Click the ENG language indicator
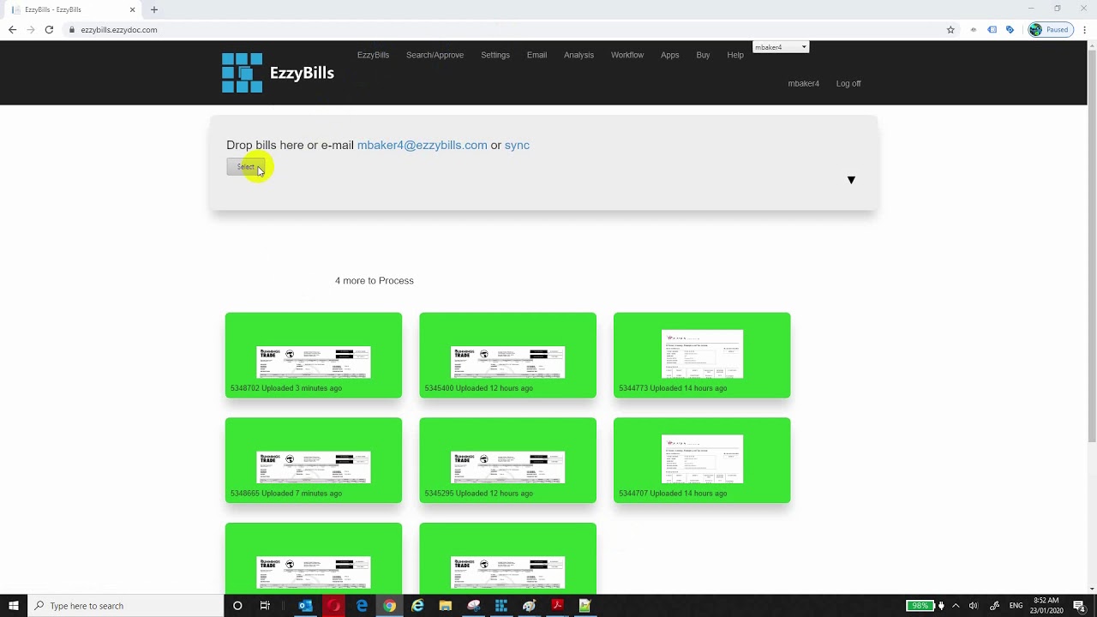The image size is (1097, 617). pyautogui.click(x=1016, y=606)
